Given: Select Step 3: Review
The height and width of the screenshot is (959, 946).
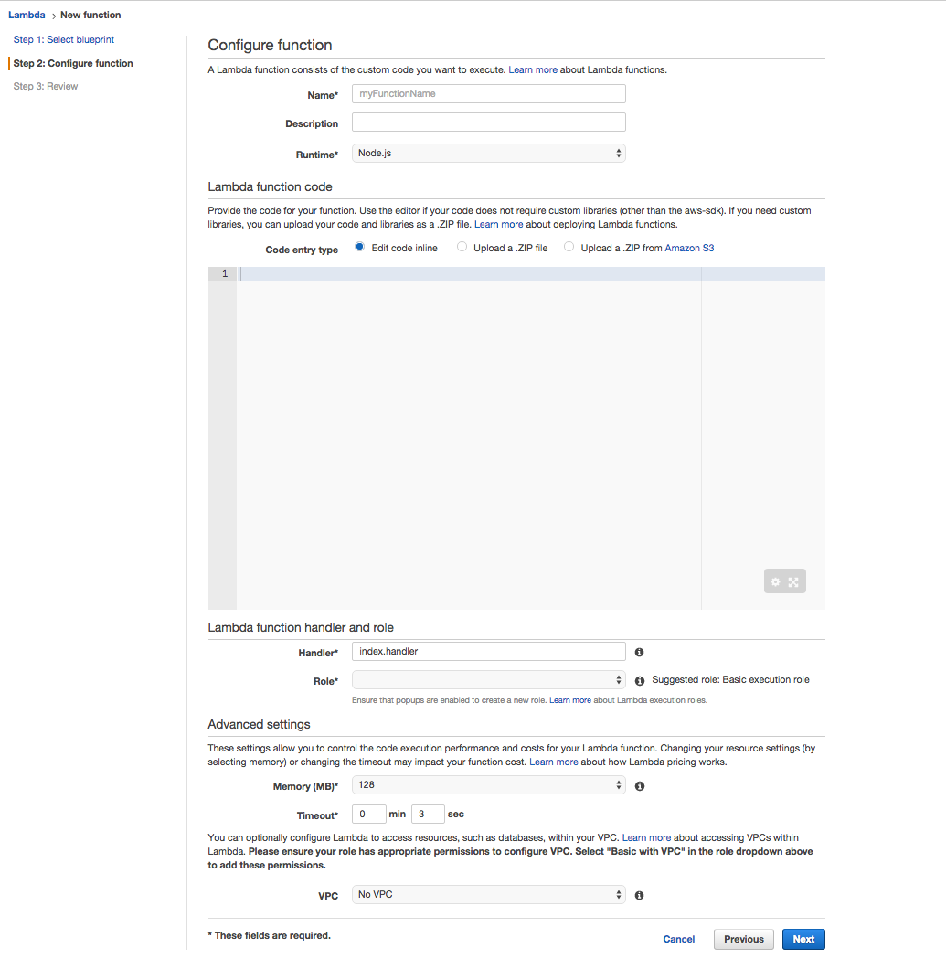Looking at the screenshot, I should 46,86.
